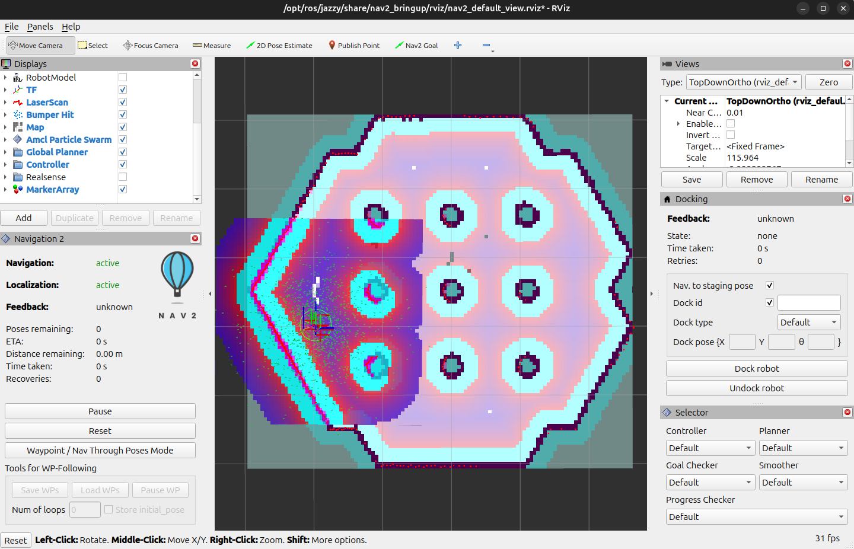
Task: Click the Undock robot button
Action: (757, 388)
